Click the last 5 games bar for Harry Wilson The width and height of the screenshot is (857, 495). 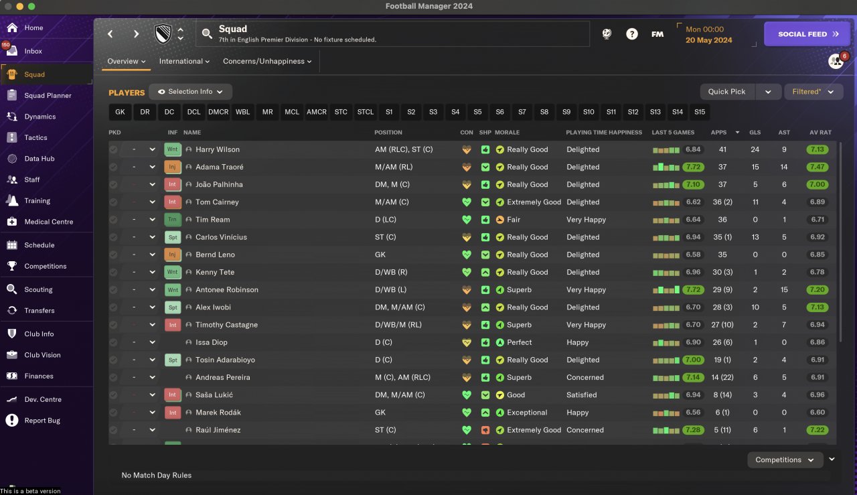pyautogui.click(x=666, y=149)
